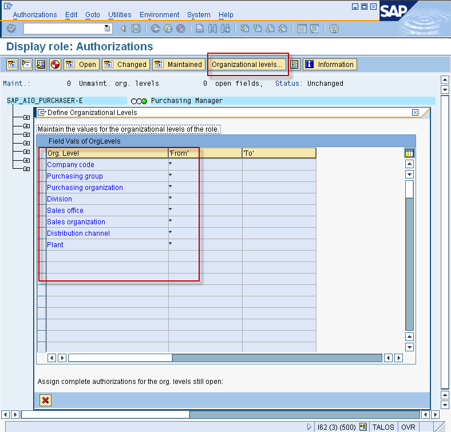Click the Print icon
This screenshot has width=451, height=432.
click(x=200, y=29)
